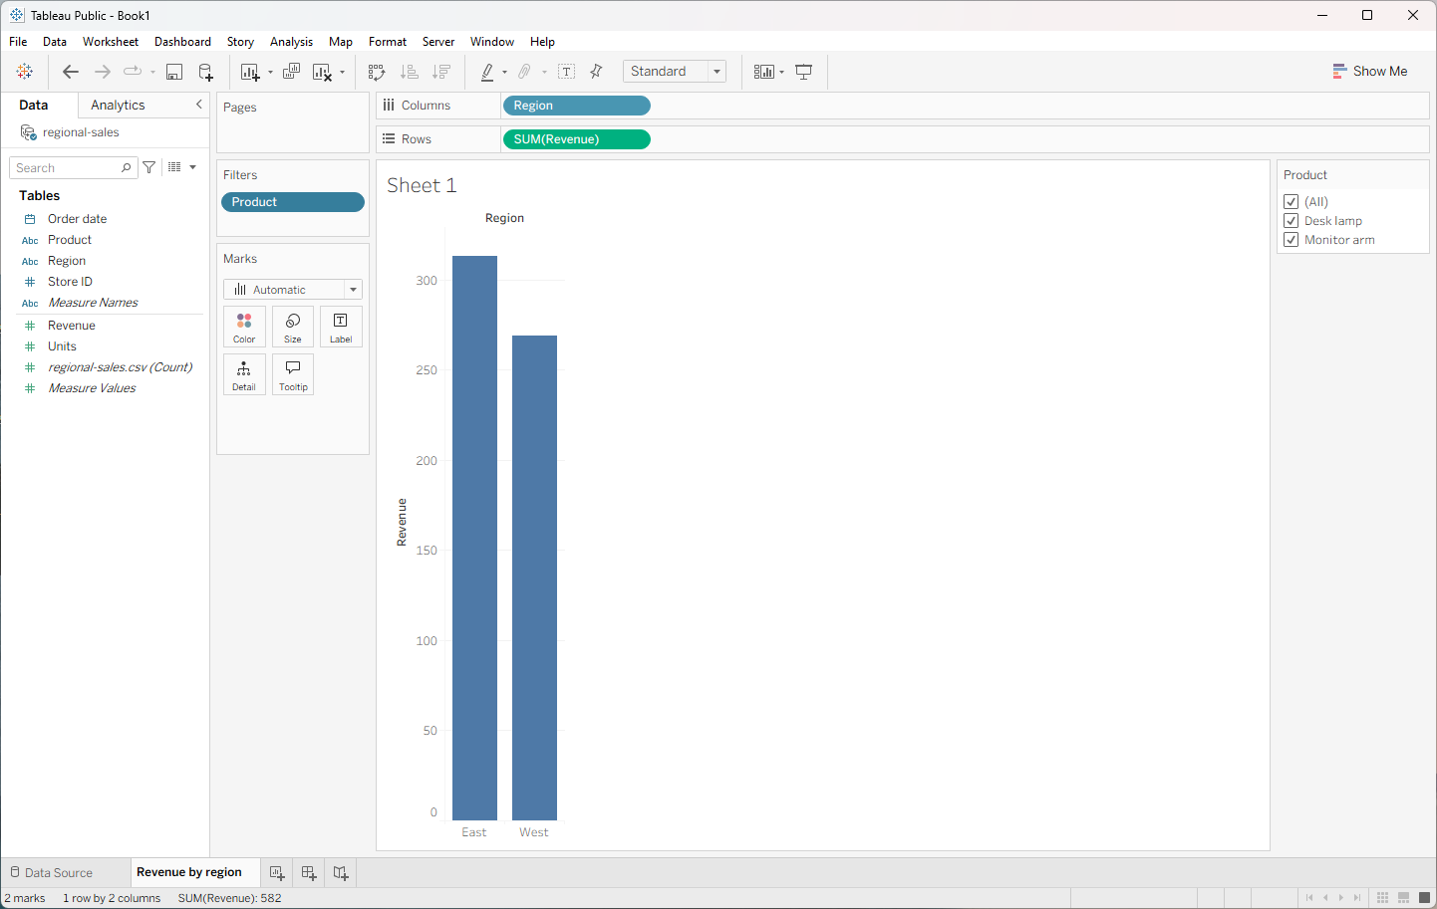Image resolution: width=1437 pixels, height=909 pixels.
Task: Start Presentation Mode
Action: (x=804, y=72)
